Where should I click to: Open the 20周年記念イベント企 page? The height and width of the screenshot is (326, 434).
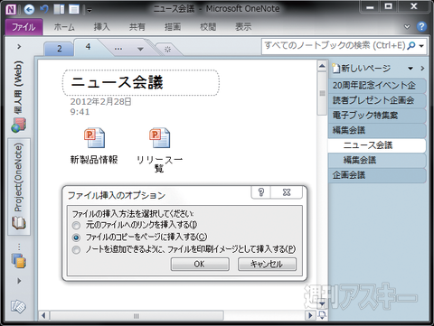[x=377, y=86]
